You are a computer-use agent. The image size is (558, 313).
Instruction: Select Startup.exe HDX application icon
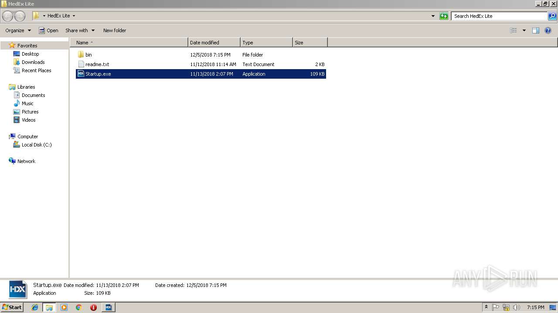[81, 74]
